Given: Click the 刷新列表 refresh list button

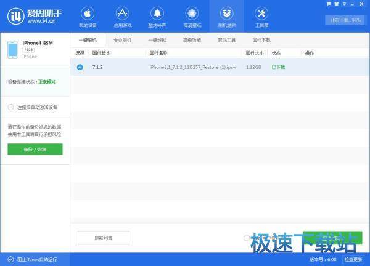Looking at the screenshot, I should click(104, 238).
